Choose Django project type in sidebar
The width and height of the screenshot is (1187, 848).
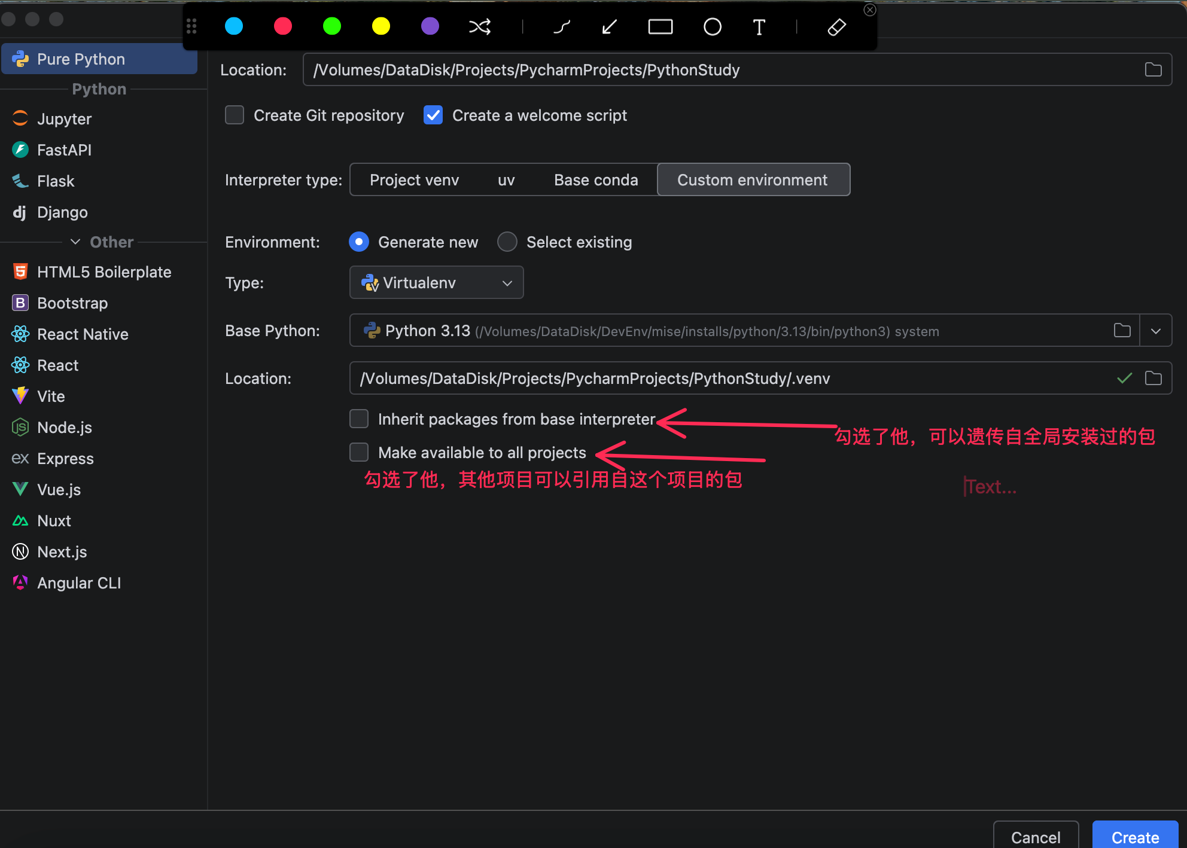(62, 212)
